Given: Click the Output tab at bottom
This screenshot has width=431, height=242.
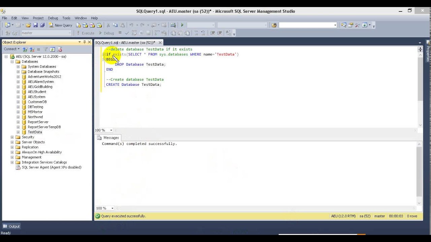Looking at the screenshot, I should pyautogui.click(x=11, y=227).
